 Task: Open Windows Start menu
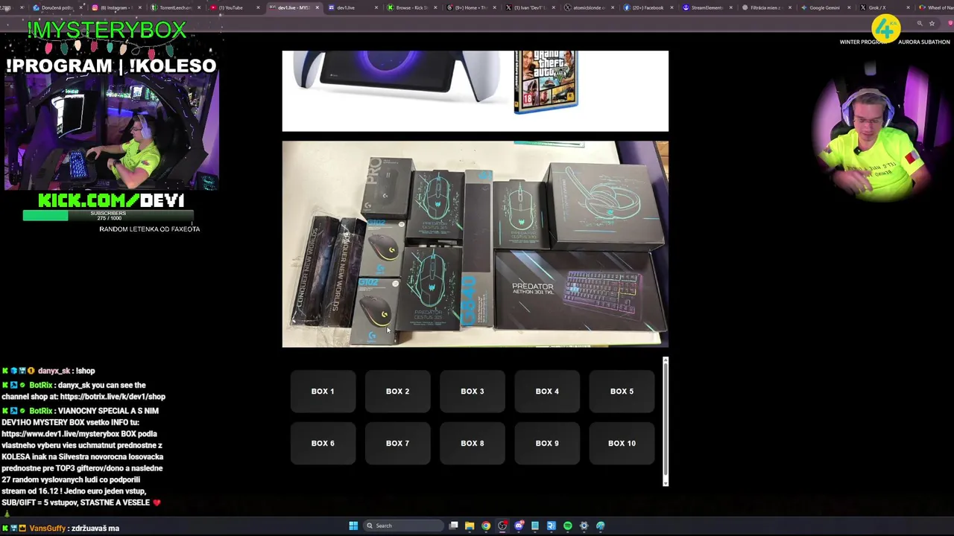point(353,526)
